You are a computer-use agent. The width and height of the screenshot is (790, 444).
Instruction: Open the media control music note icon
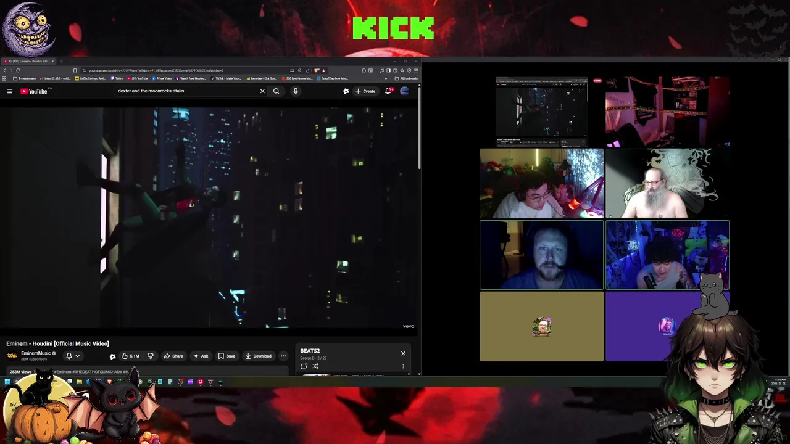[381, 70]
